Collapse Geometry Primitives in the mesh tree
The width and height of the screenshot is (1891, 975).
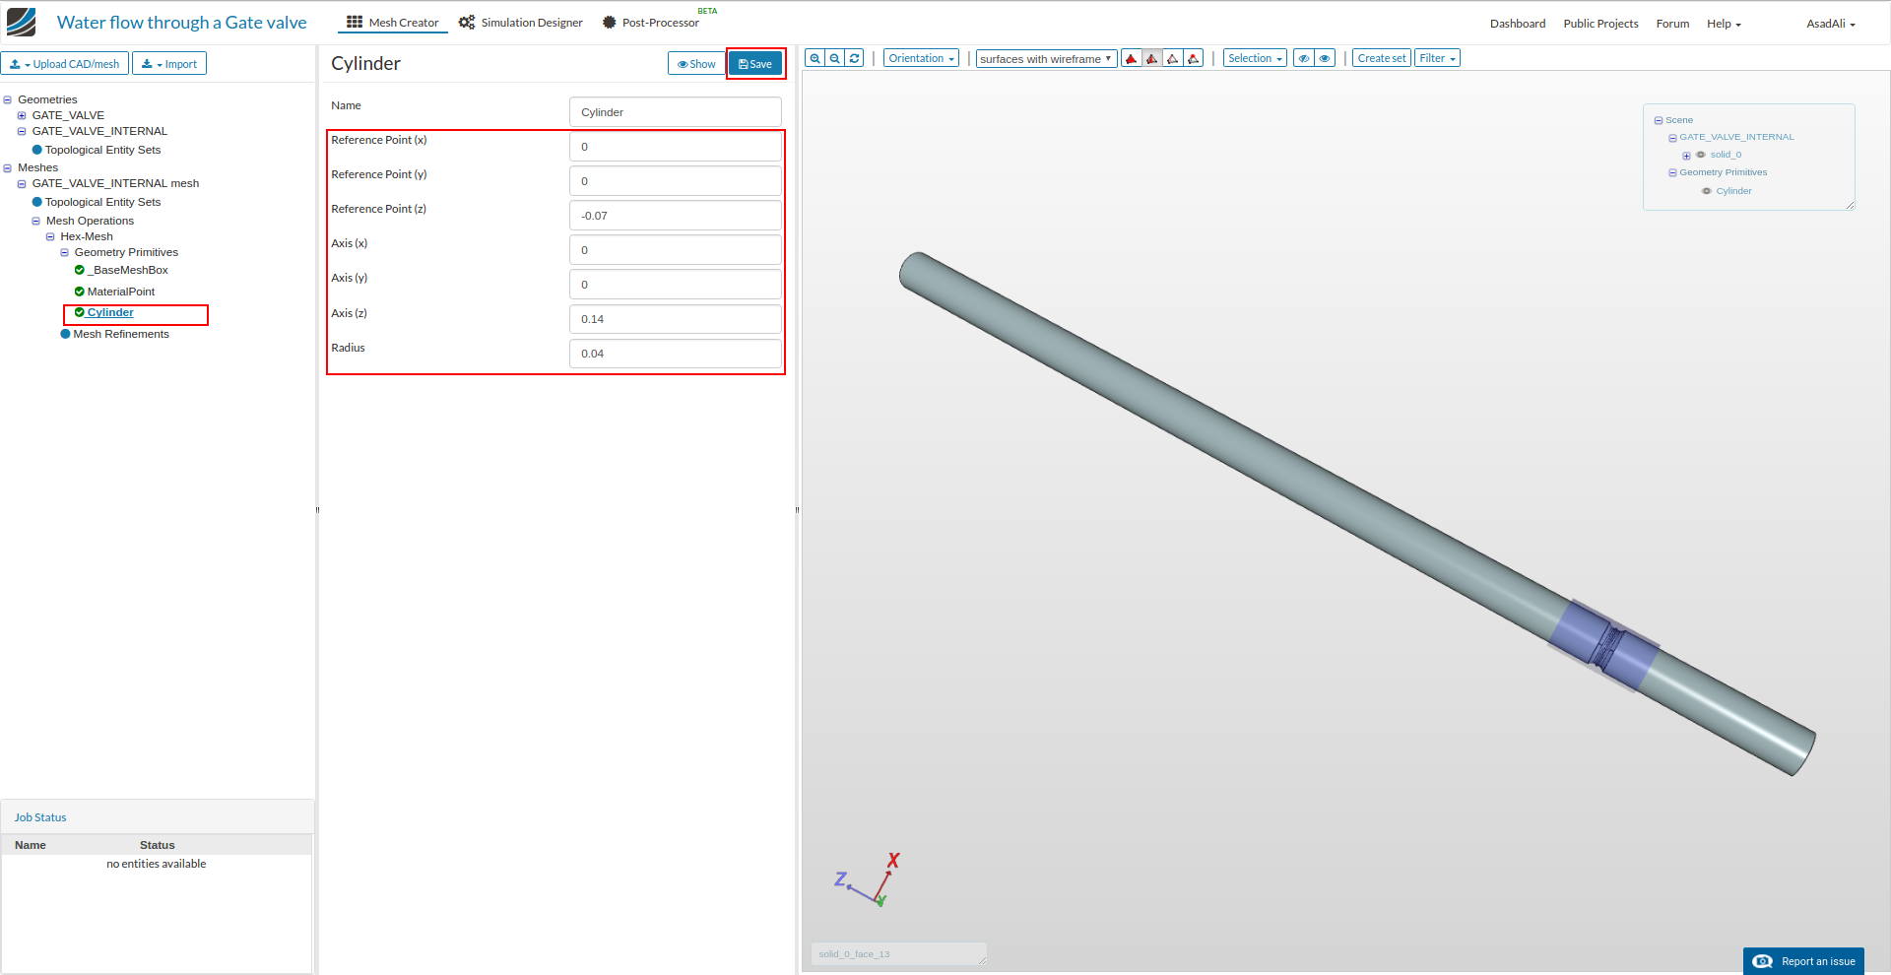[65, 252]
